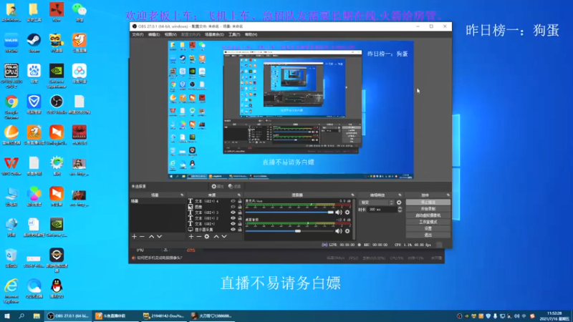This screenshot has width=573, height=322.
Task: Open the Rust game desktop shortcut
Action: click(57, 12)
